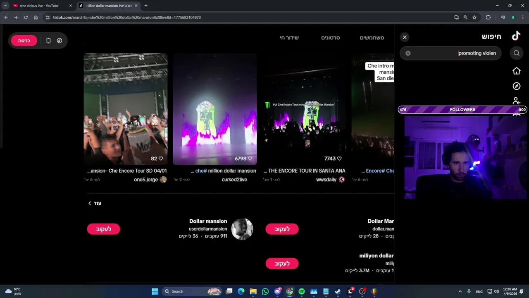Open the mobile app phone icon
529x298 pixels.
(48, 41)
